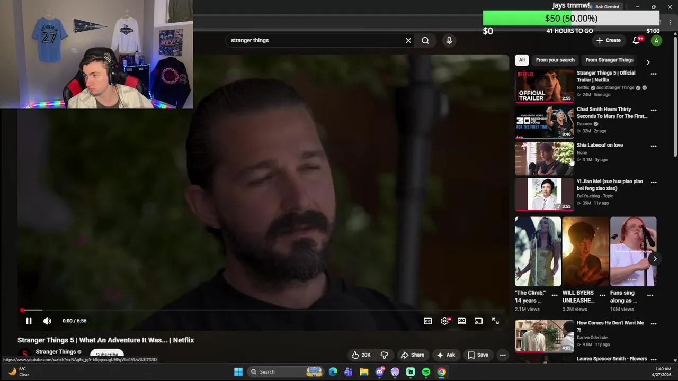Open weather widget showing 6°C Clear
This screenshot has width=678, height=381.
[19, 371]
